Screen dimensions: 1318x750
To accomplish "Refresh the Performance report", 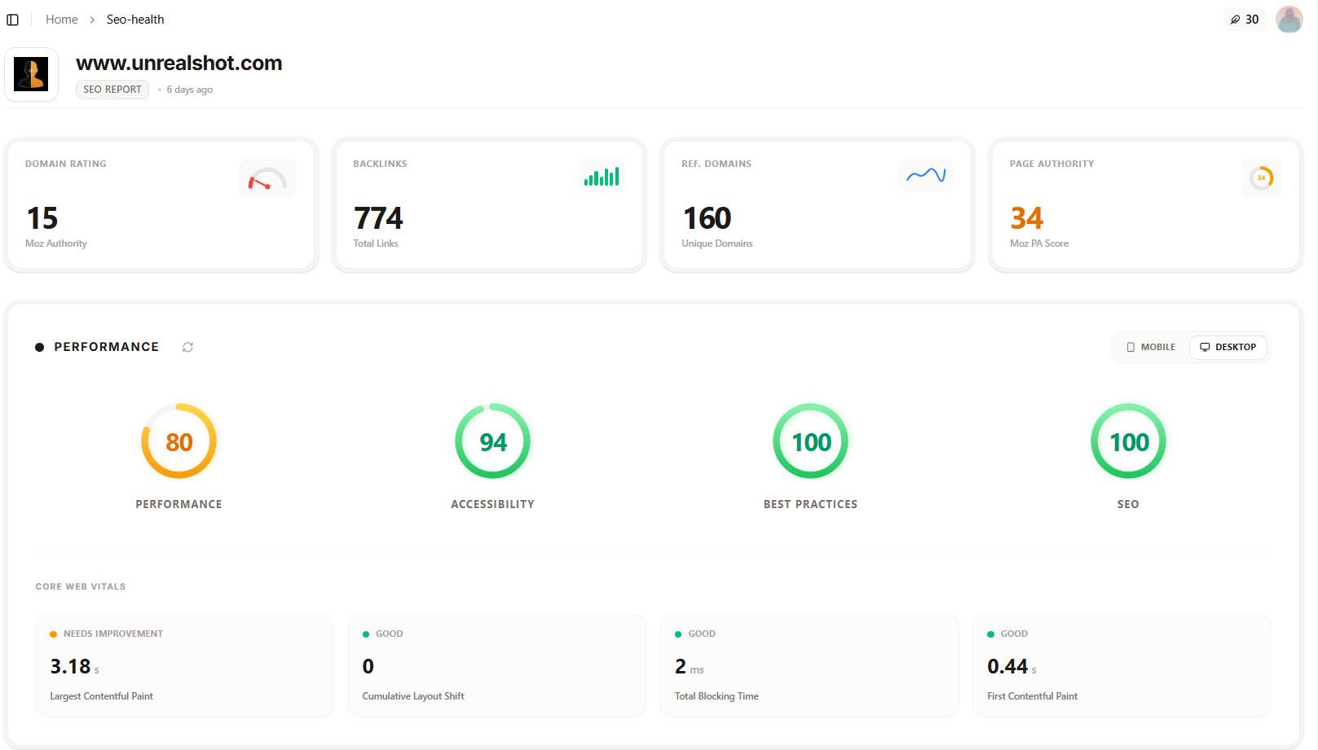I will point(188,347).
